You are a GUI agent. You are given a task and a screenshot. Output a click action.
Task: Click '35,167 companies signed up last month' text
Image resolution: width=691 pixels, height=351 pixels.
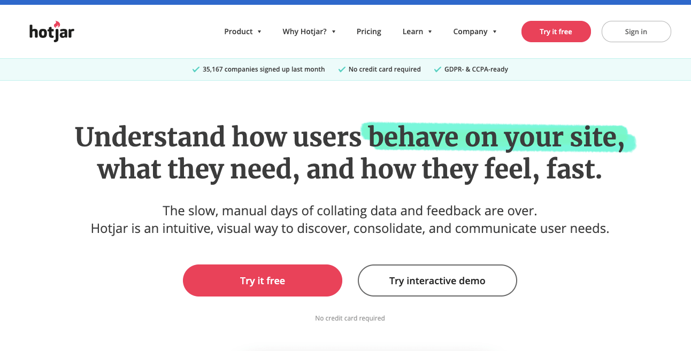click(263, 69)
